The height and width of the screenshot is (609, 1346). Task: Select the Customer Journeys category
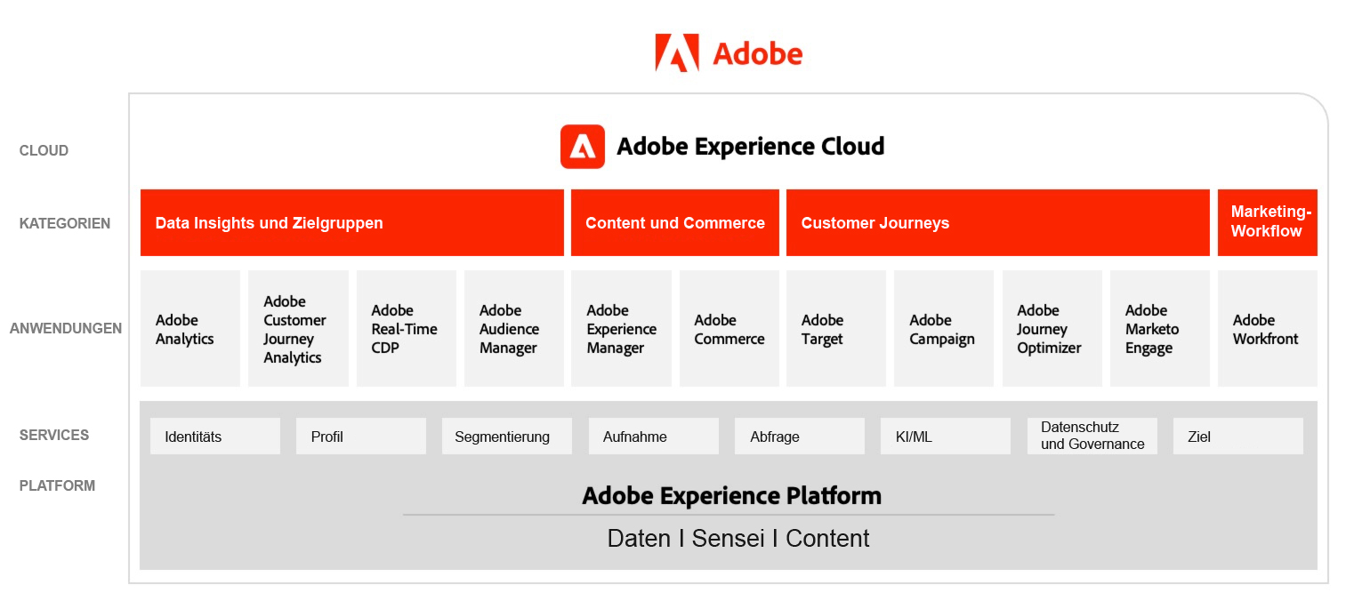pyautogui.click(x=998, y=222)
